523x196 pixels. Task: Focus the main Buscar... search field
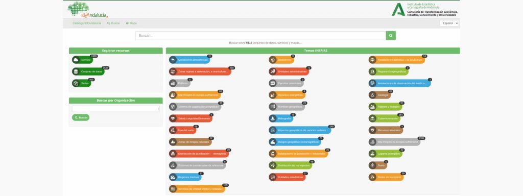coord(260,35)
